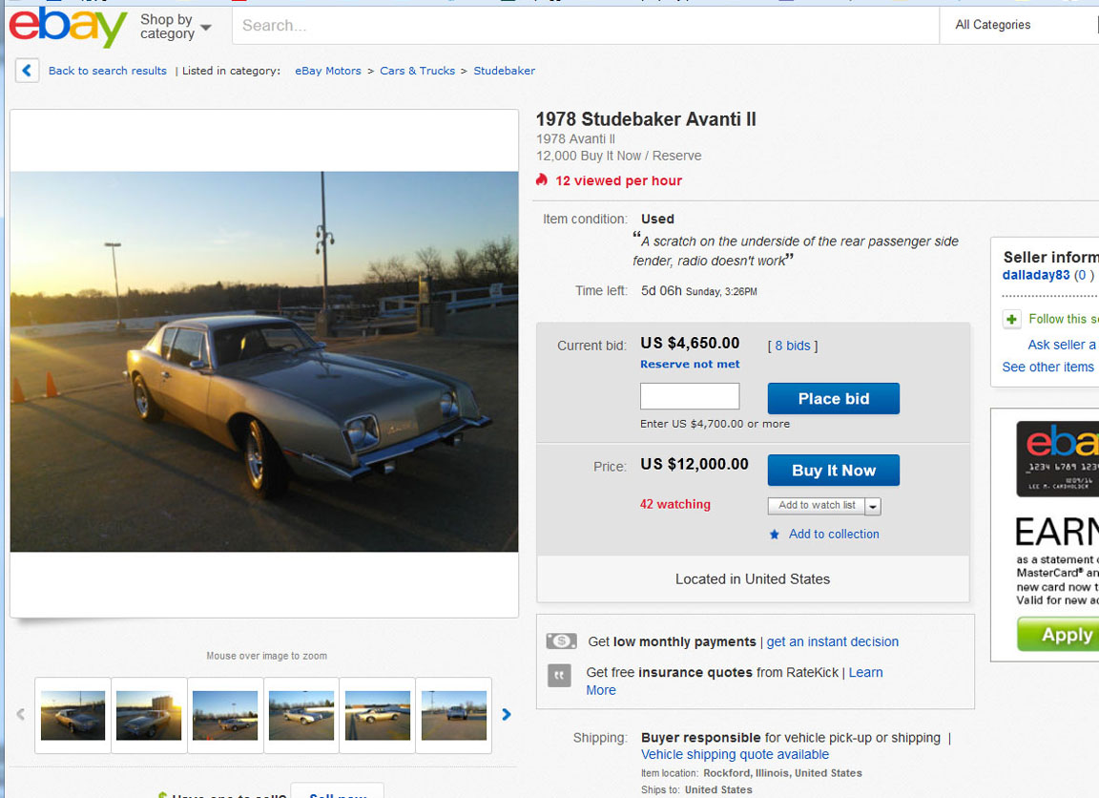The image size is (1099, 798).
Task: Open the Shop by category dropdown
Action: pos(175,27)
